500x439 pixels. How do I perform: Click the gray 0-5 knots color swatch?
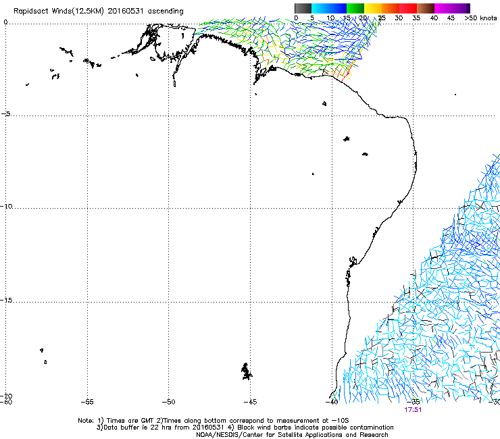coord(303,8)
